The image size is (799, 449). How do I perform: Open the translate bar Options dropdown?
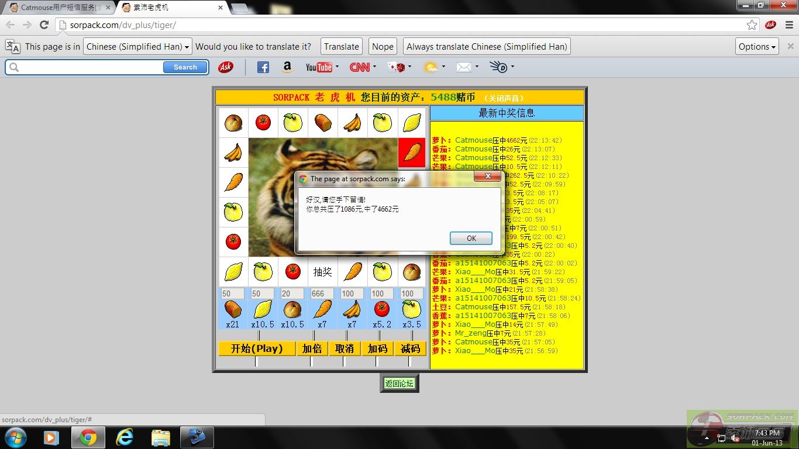[x=757, y=47]
